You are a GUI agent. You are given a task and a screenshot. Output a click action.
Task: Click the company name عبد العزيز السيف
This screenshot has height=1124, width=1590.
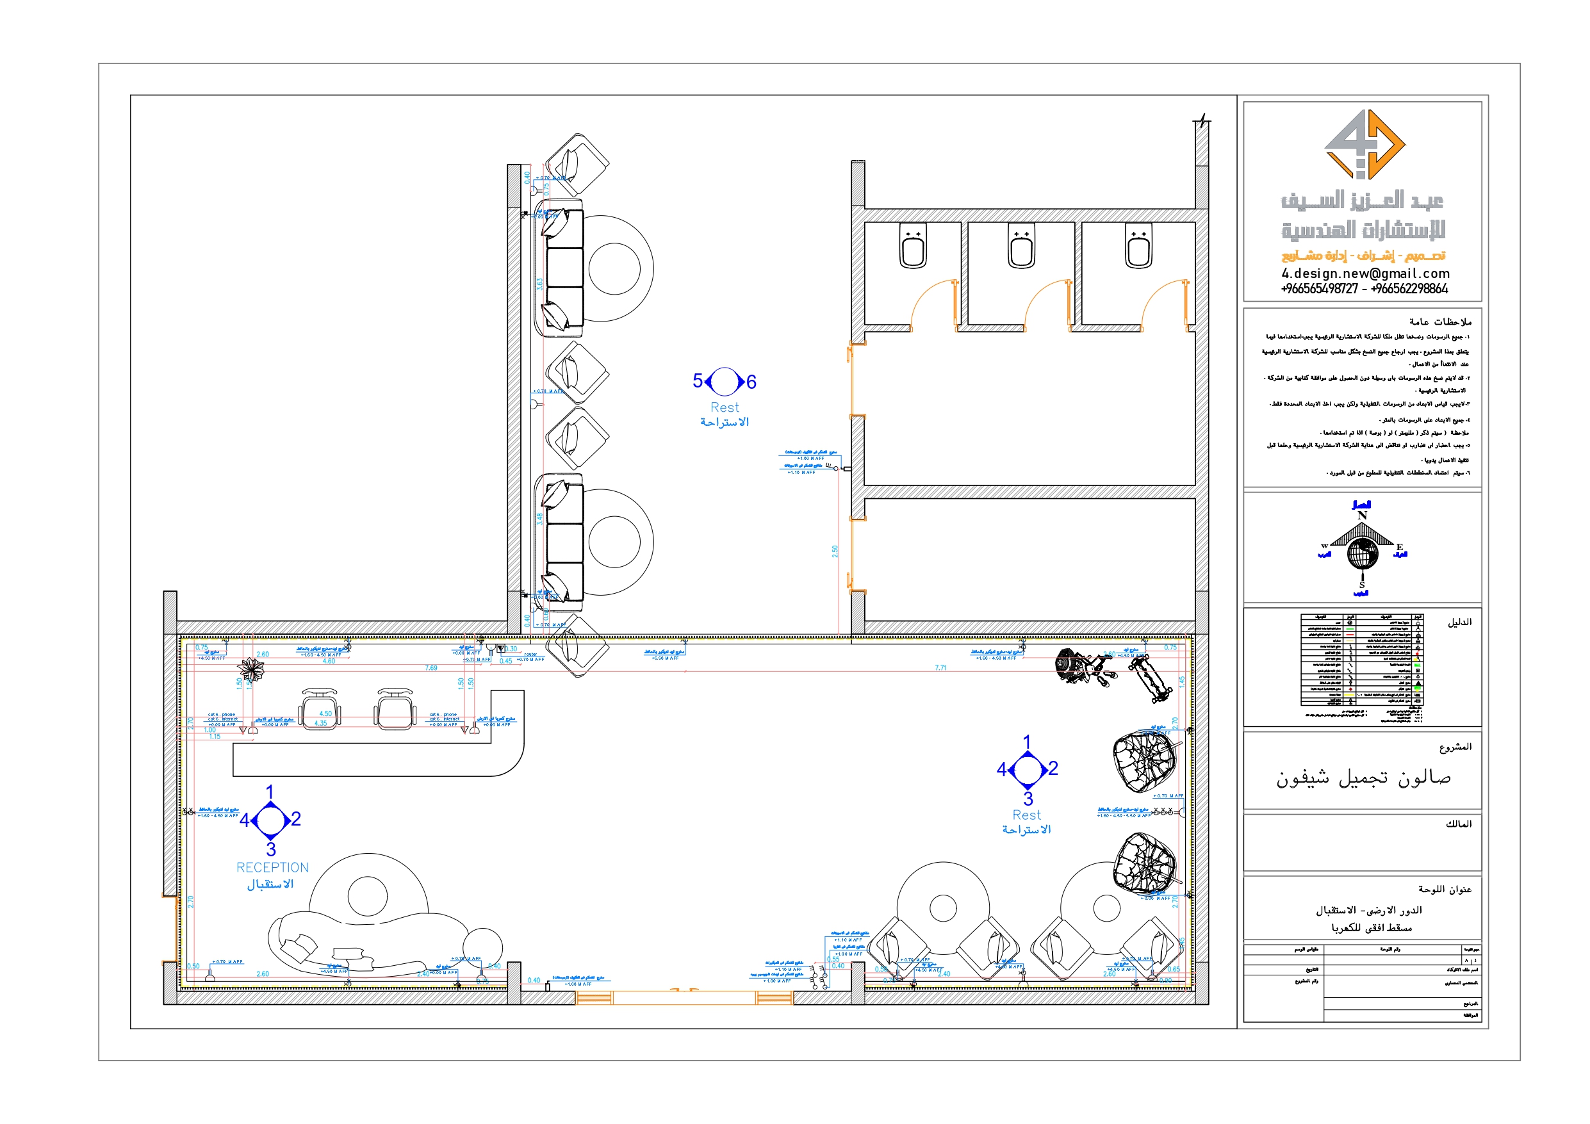1362,200
